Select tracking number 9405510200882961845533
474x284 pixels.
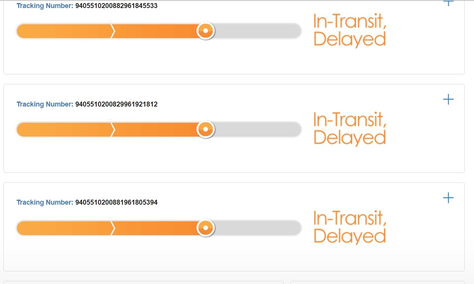116,6
